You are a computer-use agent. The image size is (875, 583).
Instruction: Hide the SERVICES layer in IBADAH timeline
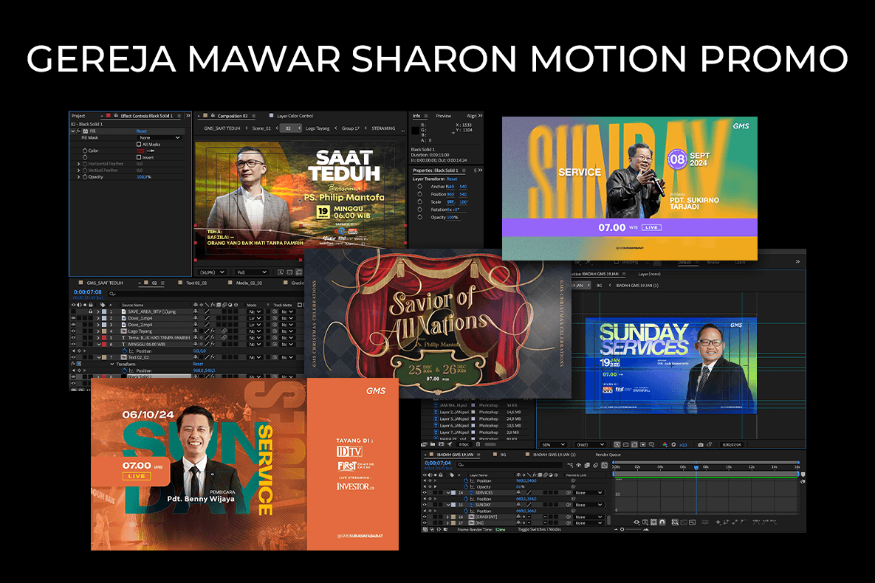click(x=425, y=493)
